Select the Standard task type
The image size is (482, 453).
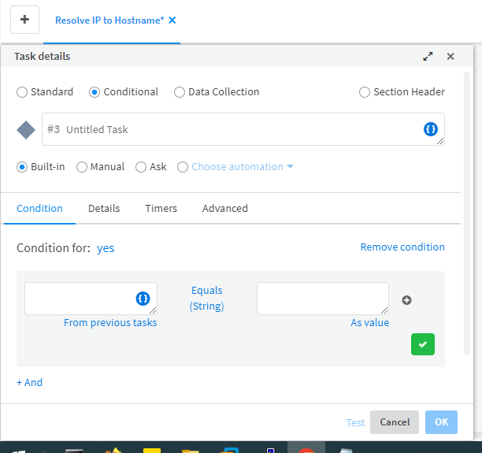[x=22, y=92]
